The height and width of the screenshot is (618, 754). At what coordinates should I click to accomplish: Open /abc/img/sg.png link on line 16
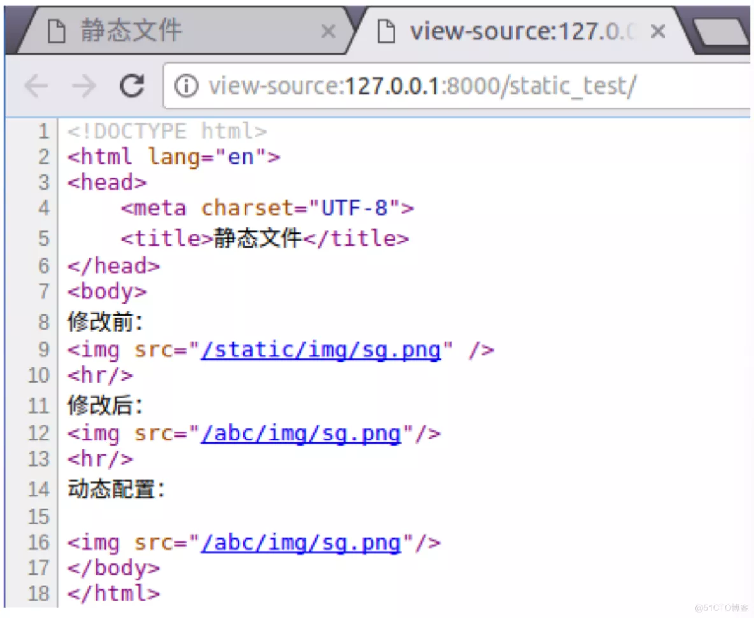(x=301, y=543)
